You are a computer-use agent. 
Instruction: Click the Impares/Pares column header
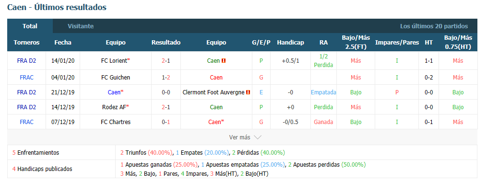click(397, 43)
